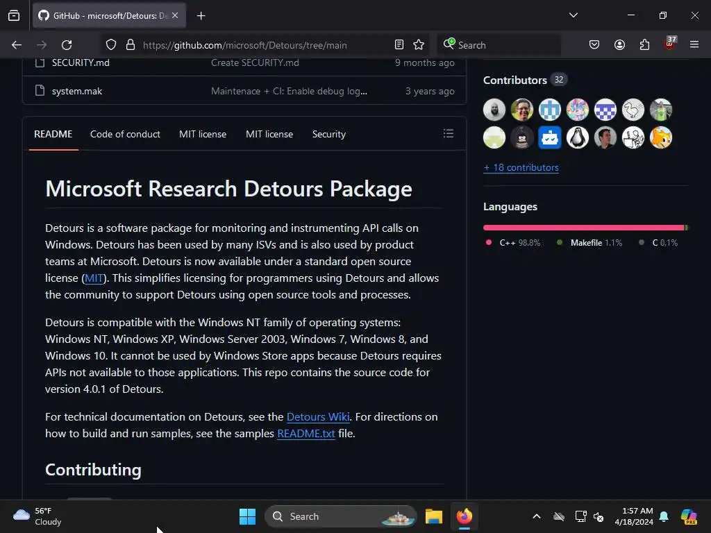This screenshot has width=711, height=533.
Task: Open the Firefox account icon
Action: point(619,45)
